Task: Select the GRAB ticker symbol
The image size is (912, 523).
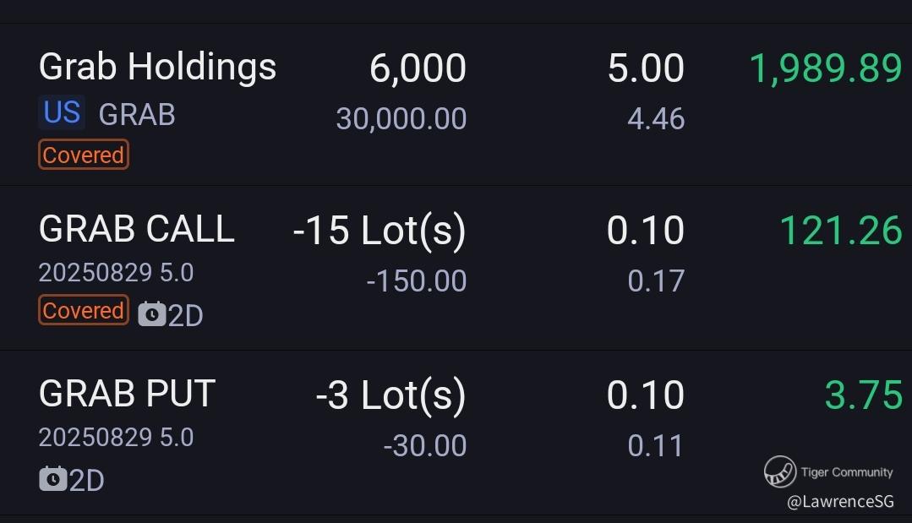Action: click(x=137, y=114)
